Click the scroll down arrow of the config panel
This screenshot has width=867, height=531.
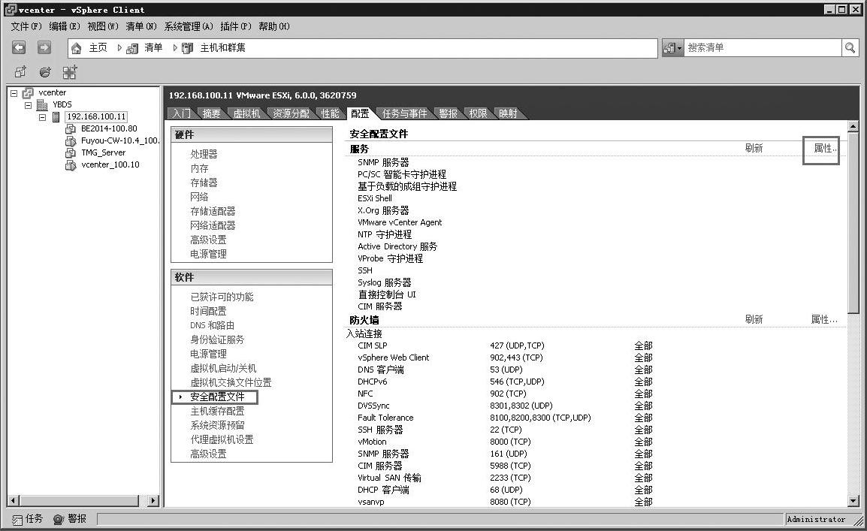[x=853, y=501]
